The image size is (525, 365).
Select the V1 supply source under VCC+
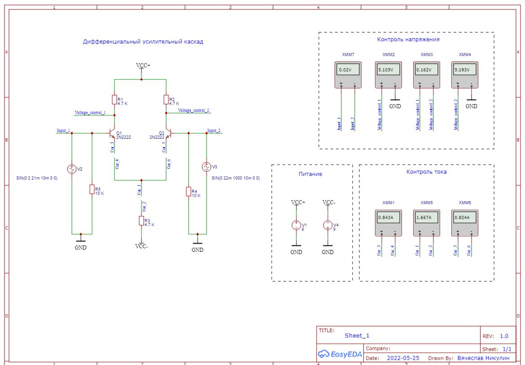[x=296, y=225]
